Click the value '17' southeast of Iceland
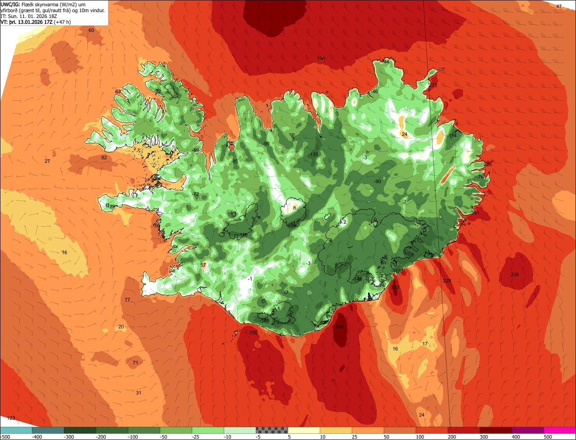The image size is (576, 440). (x=425, y=344)
